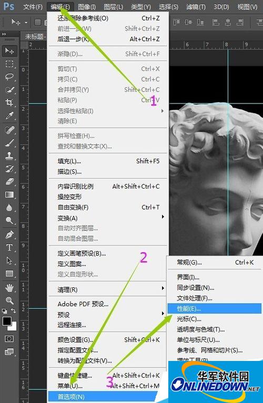Viewport: 263px width, 403px height.
Task: Select the Hand tool
Action: [9, 287]
